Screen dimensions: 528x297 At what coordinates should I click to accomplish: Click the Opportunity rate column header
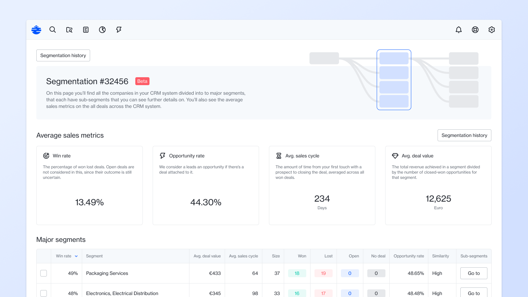click(x=409, y=256)
